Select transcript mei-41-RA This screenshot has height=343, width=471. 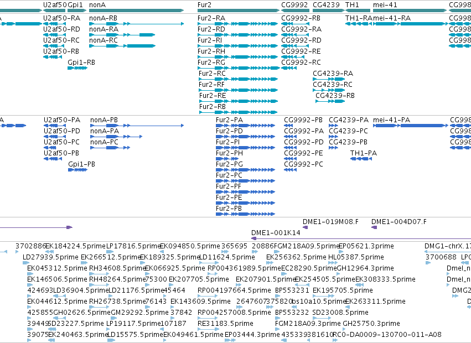(x=411, y=24)
